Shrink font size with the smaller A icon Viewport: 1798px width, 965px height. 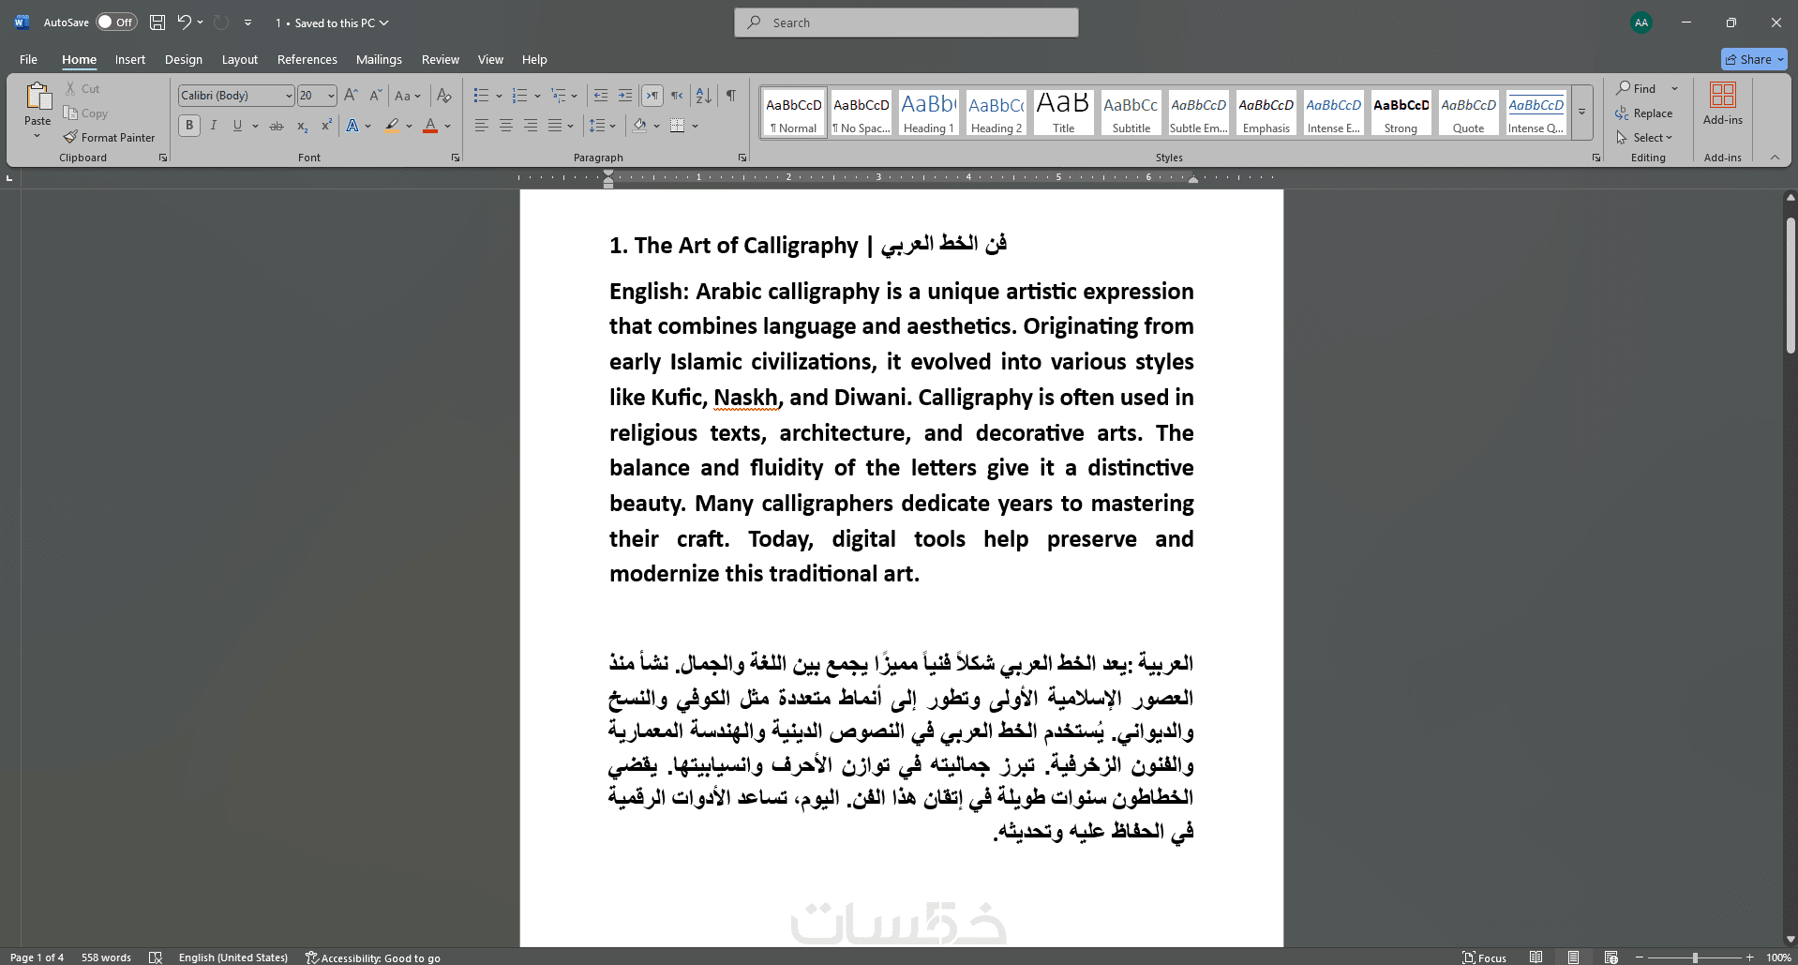375,95
